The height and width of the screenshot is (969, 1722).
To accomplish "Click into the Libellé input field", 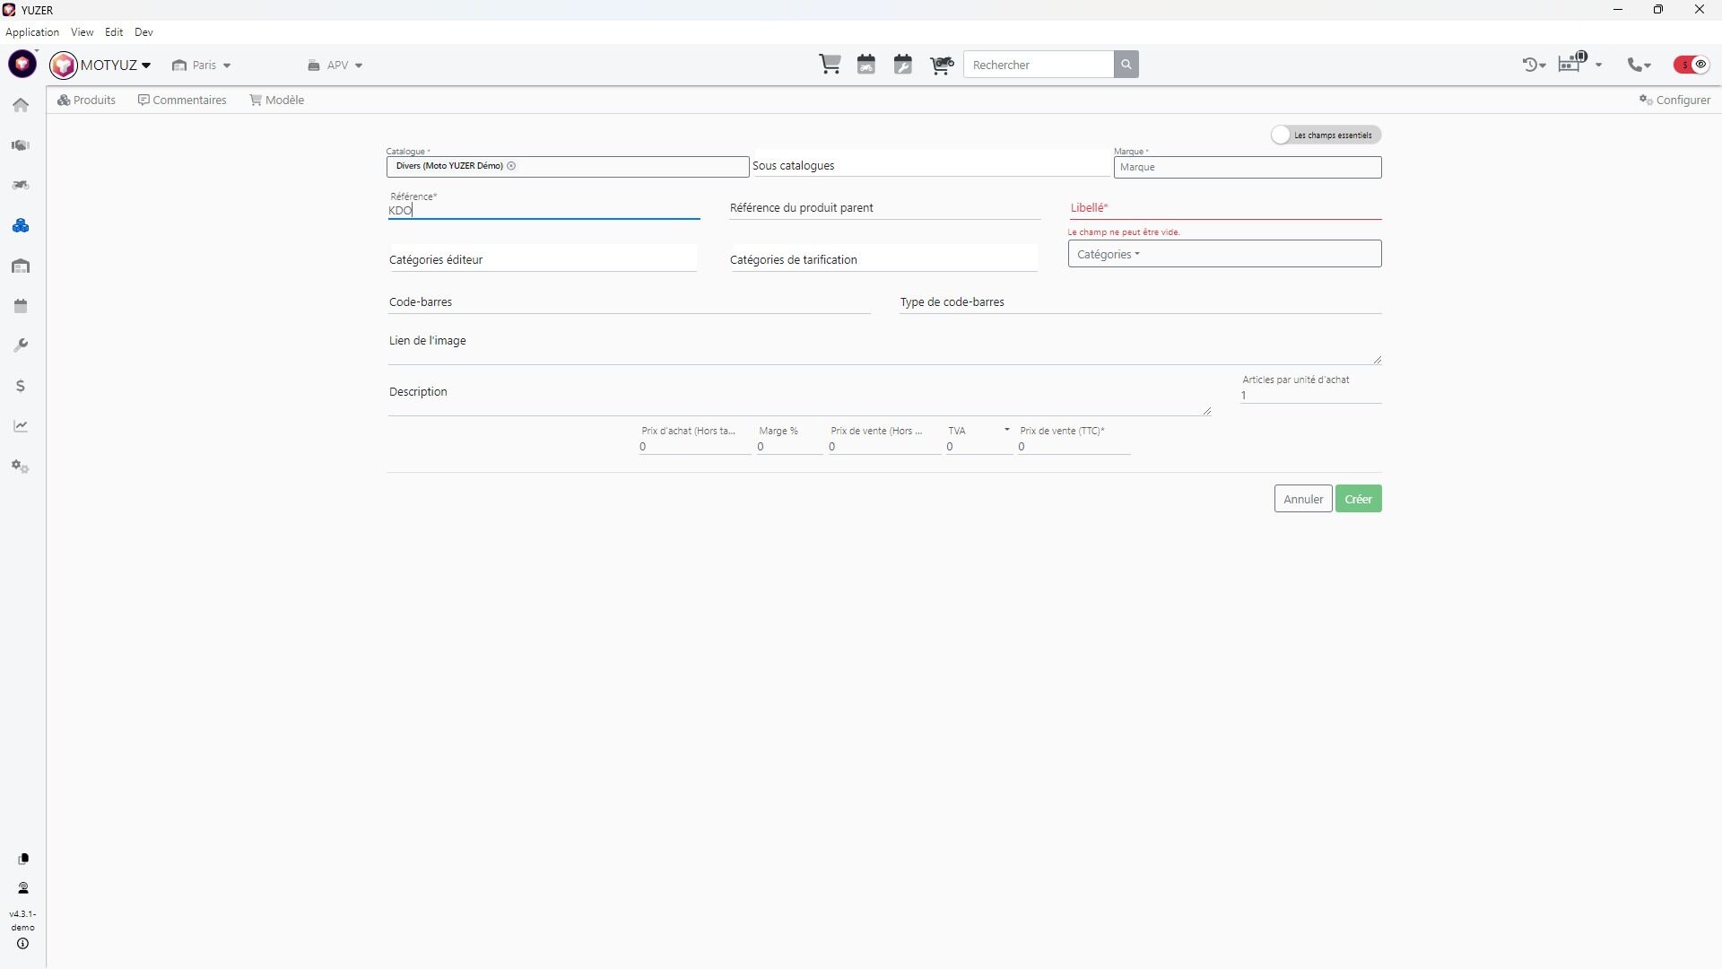I will click(x=1224, y=208).
